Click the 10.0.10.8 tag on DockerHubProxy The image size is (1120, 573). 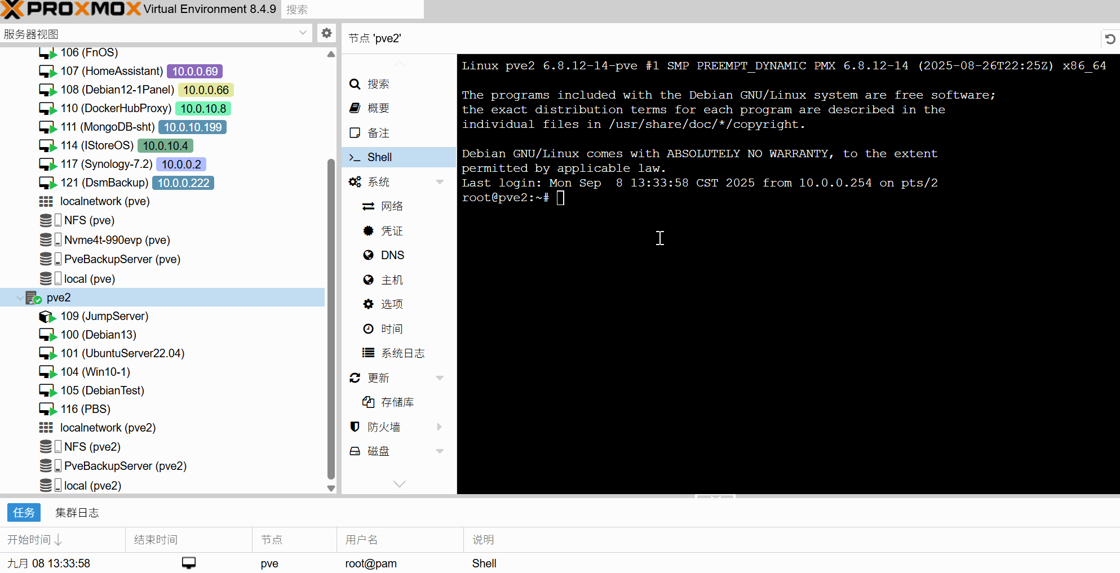tap(203, 109)
